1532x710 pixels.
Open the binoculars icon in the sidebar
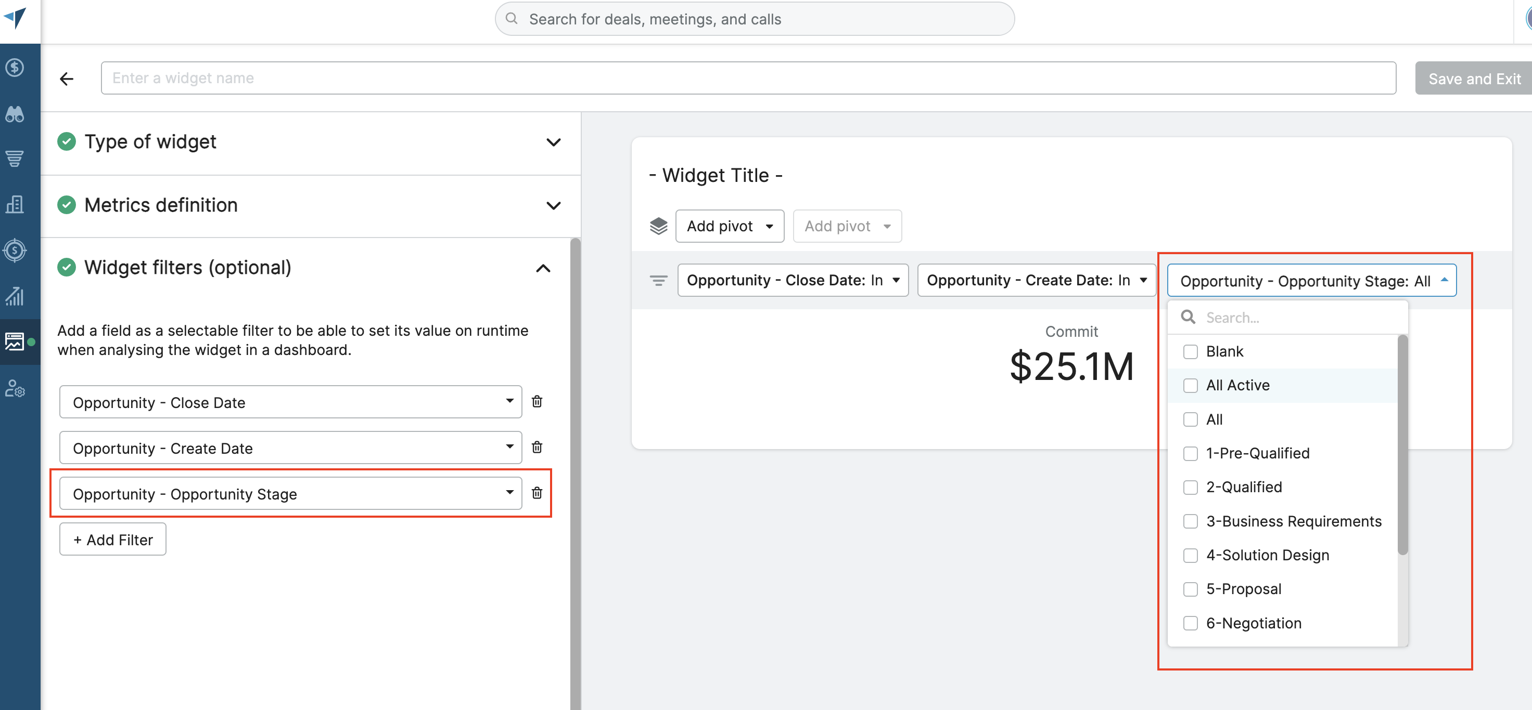(x=15, y=114)
